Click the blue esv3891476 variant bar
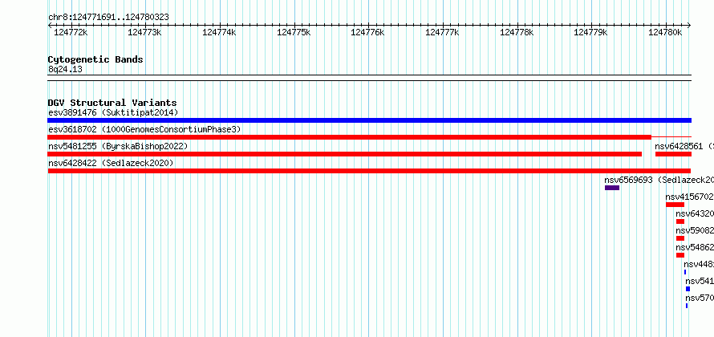This screenshot has height=337, width=714. tap(369, 120)
